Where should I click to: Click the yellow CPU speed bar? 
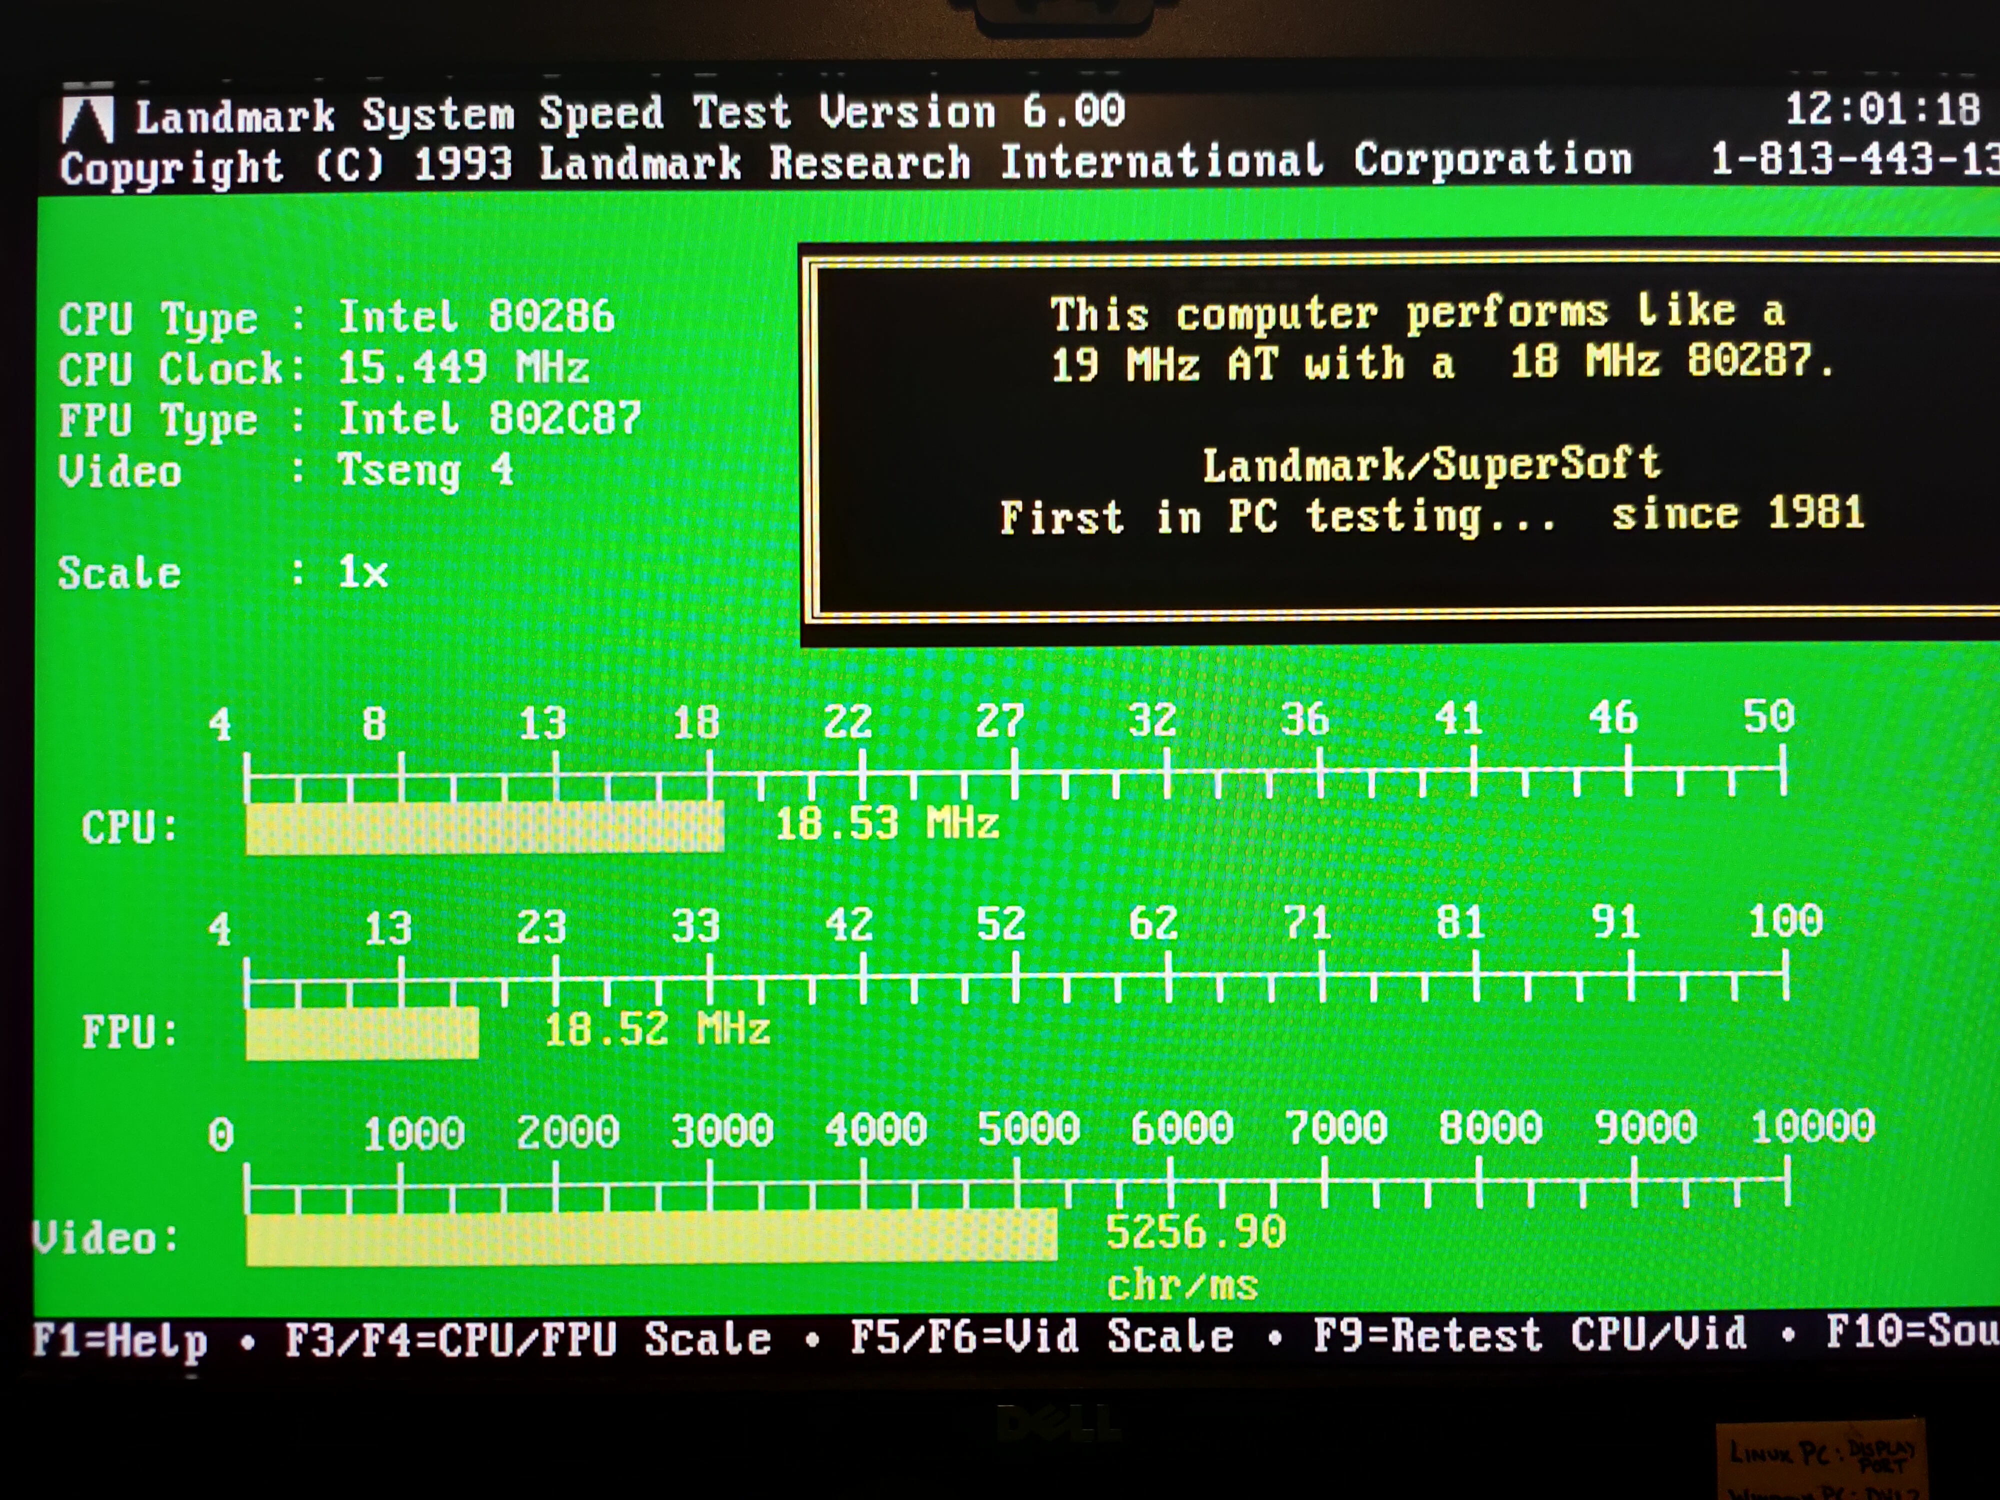[x=484, y=827]
